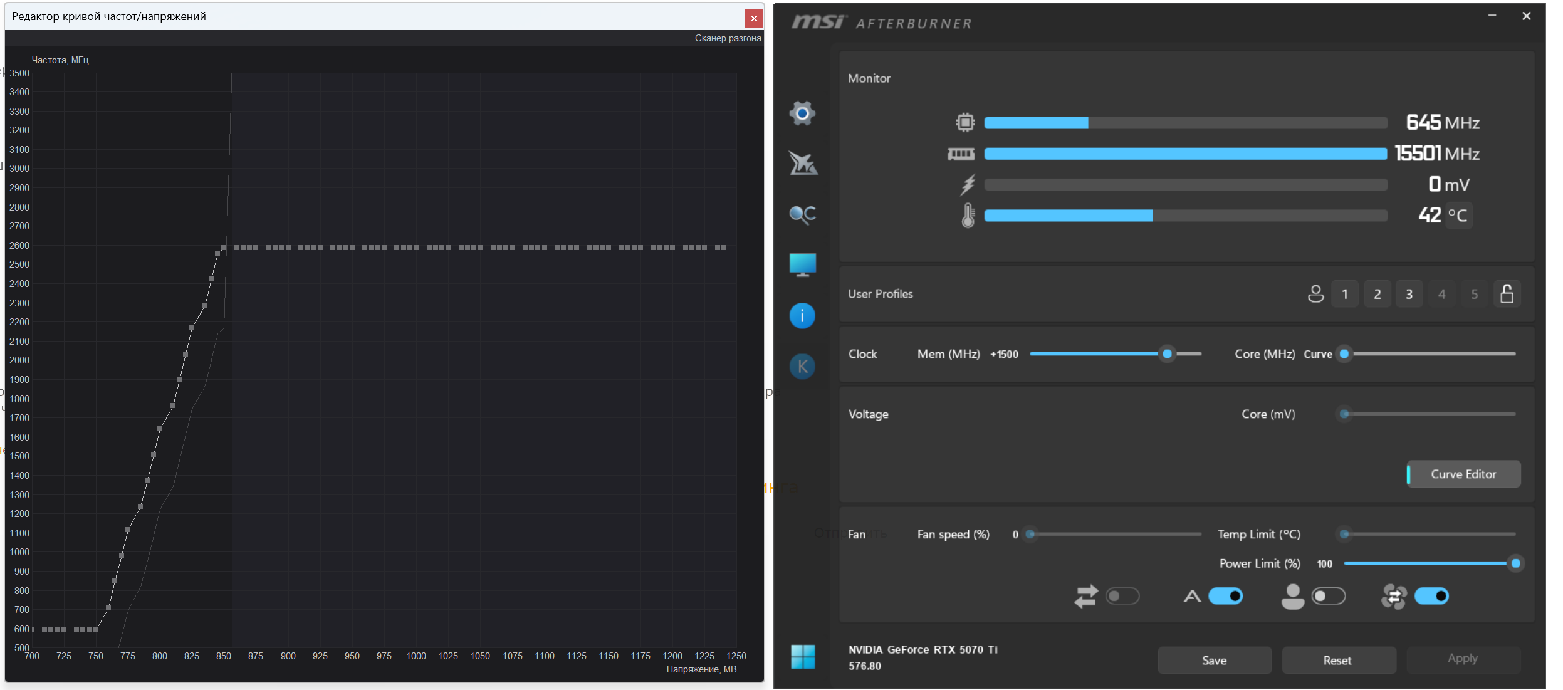
Task: Click the Fan speed (%) slider
Action: (1114, 535)
